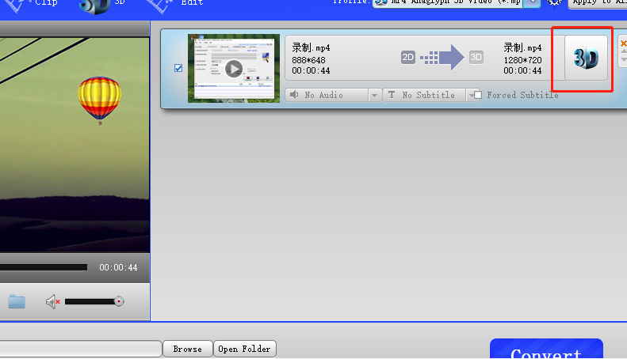Unmute the preview using the speaker icon

pos(52,301)
